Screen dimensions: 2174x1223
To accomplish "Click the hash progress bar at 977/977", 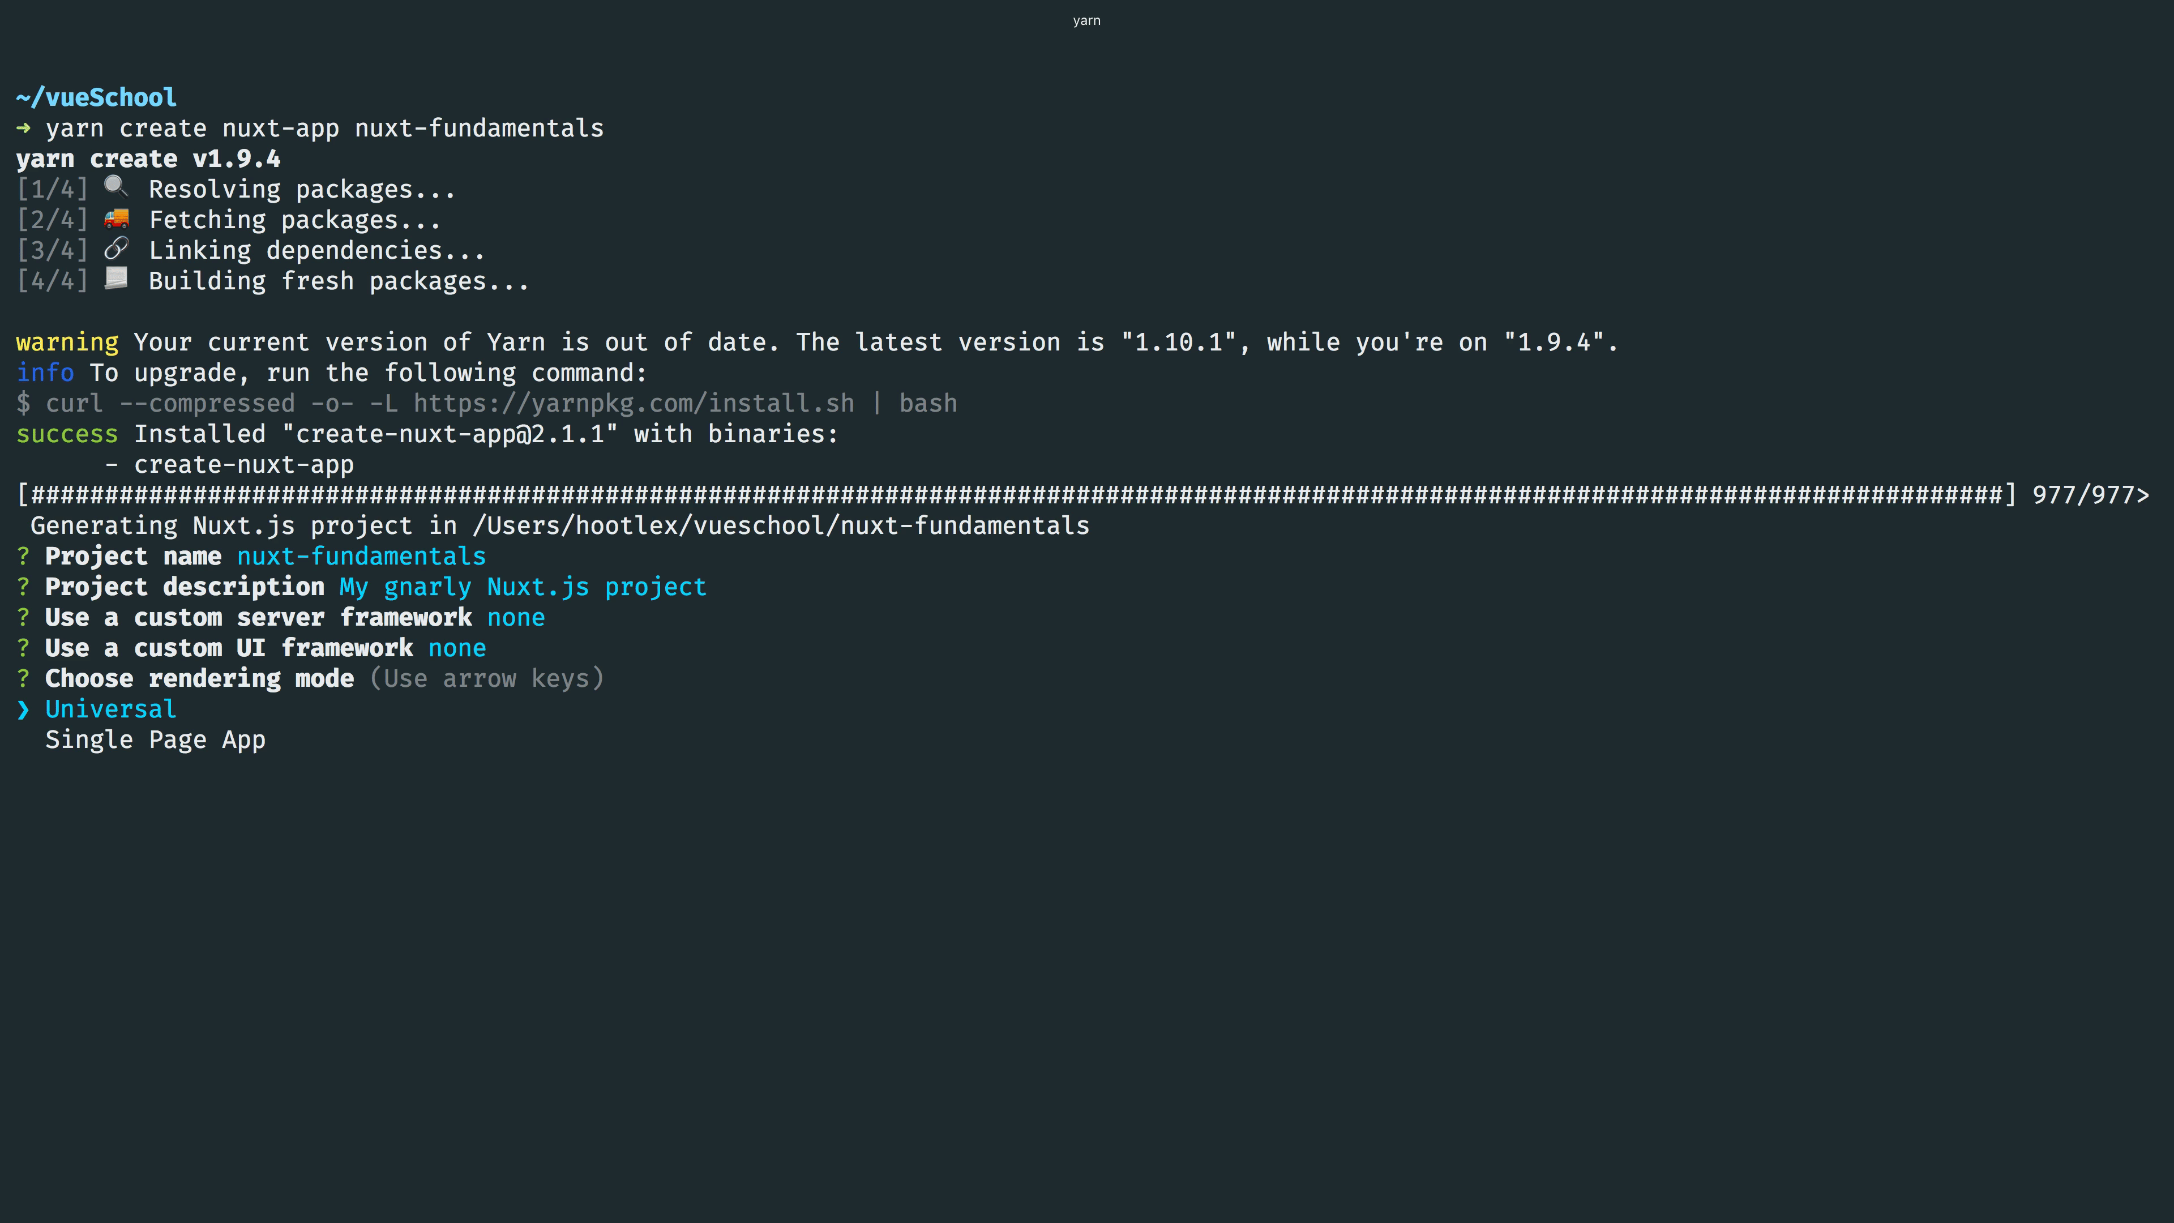I will coord(1017,495).
